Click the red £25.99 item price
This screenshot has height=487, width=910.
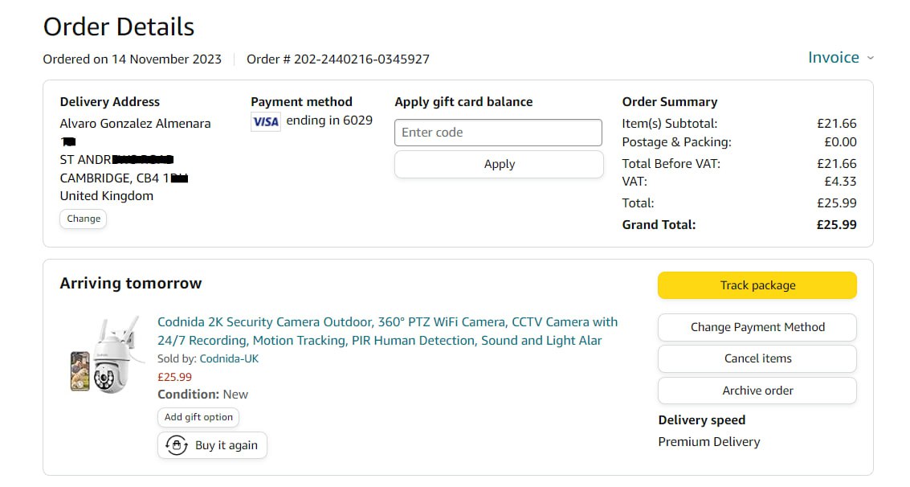(174, 376)
